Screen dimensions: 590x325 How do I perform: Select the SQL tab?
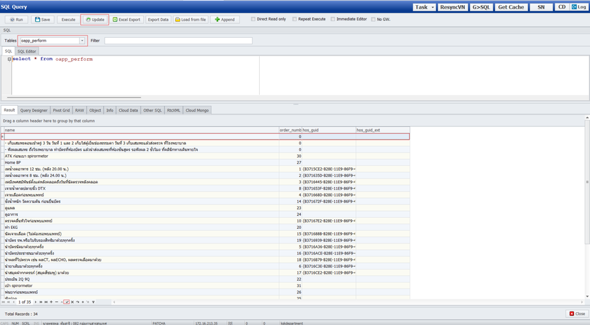coord(8,51)
